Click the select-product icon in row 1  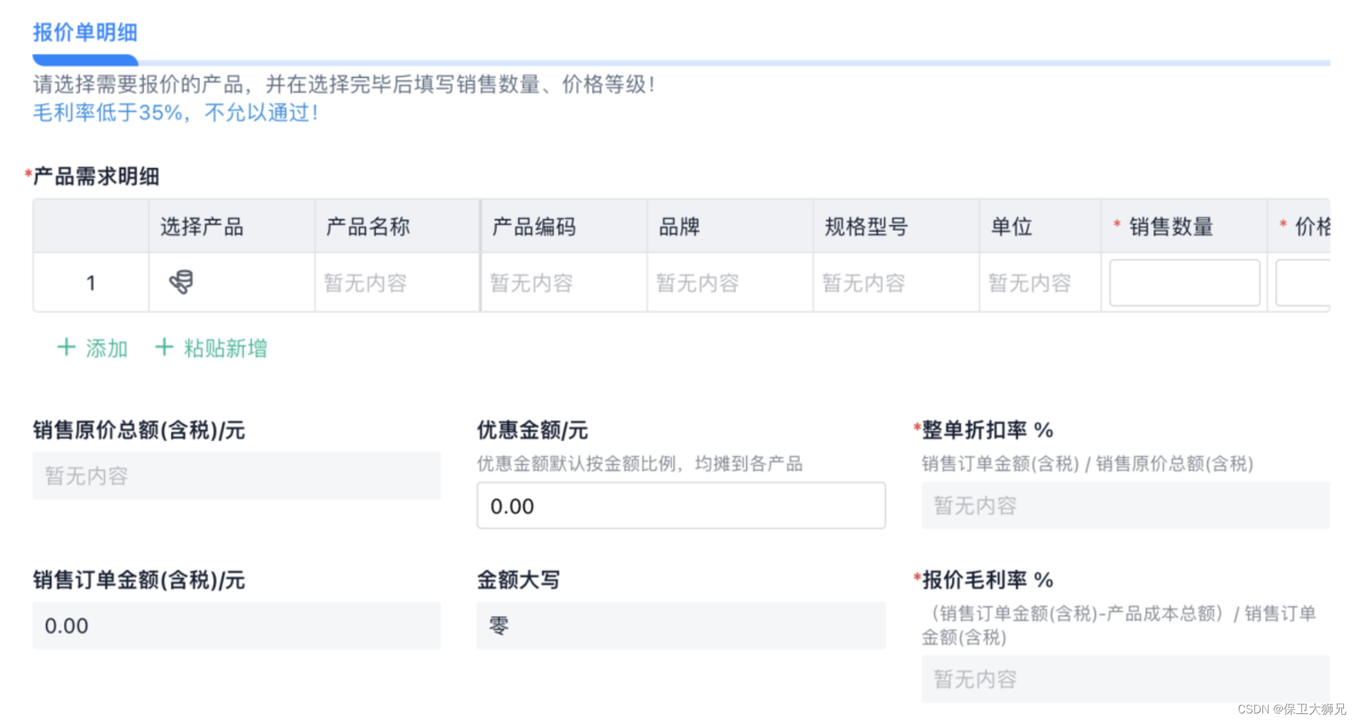pos(182,282)
